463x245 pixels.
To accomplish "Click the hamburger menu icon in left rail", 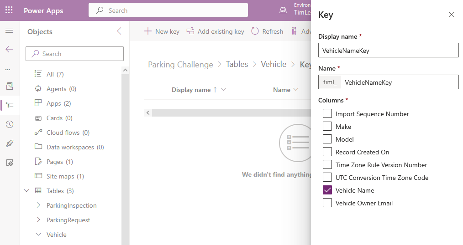I will (x=9, y=31).
